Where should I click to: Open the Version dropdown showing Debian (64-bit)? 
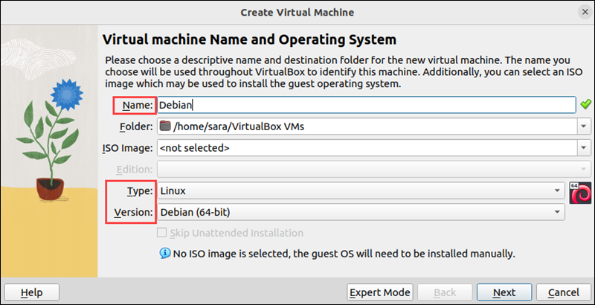tap(361, 212)
